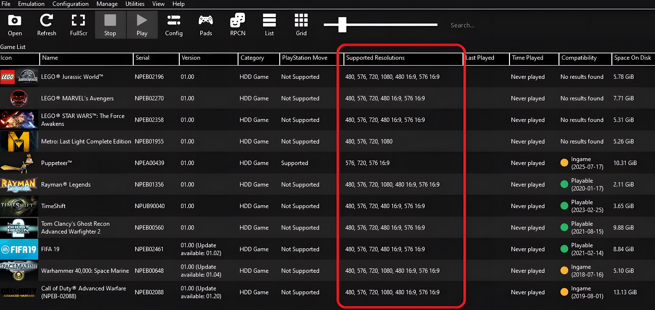
Task: Click the Ghost Recon Playable status dot
Action: tap(564, 227)
